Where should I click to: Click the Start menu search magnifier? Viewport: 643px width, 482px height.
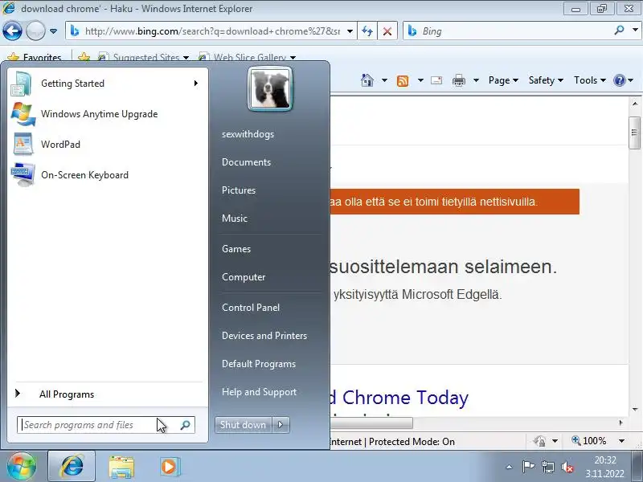pos(186,425)
